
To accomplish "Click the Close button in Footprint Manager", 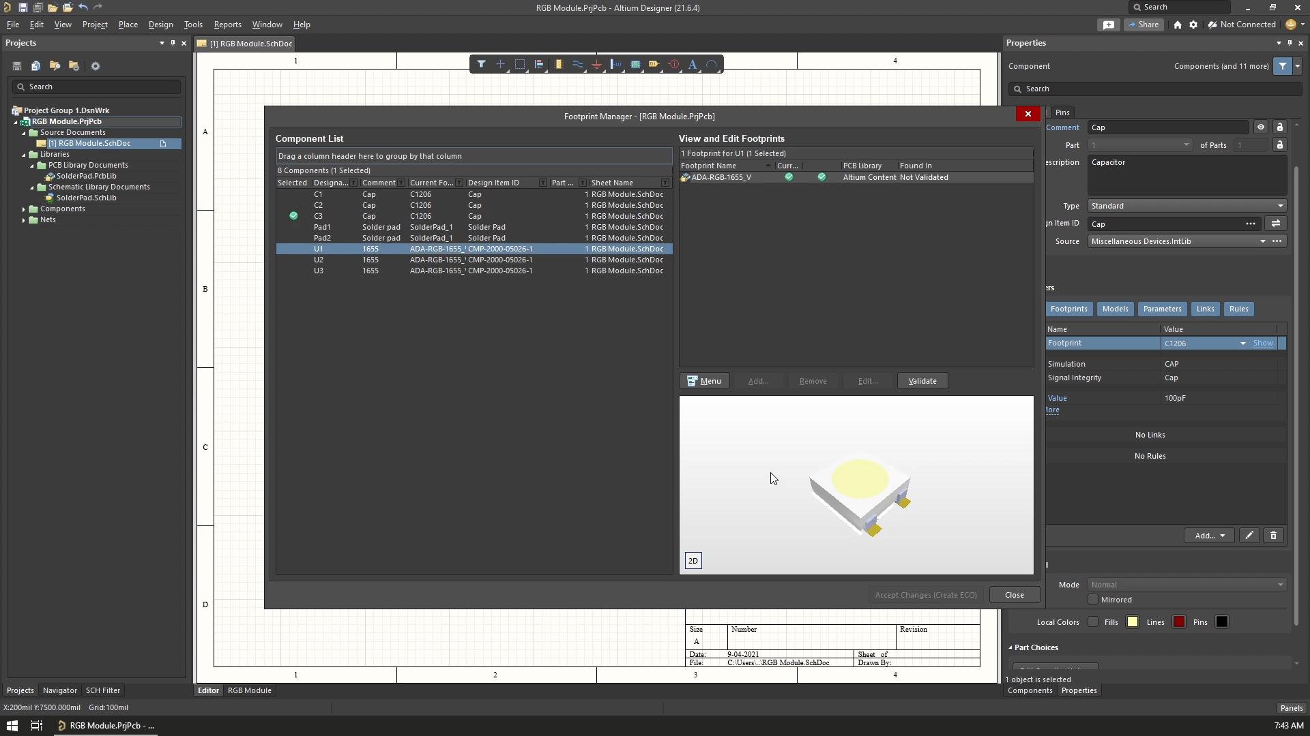I will pyautogui.click(x=1015, y=595).
